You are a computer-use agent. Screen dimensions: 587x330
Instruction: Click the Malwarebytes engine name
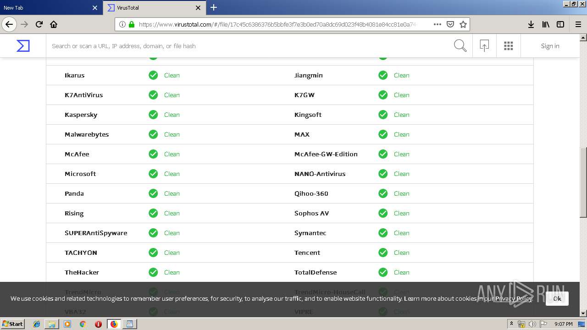pyautogui.click(x=87, y=134)
